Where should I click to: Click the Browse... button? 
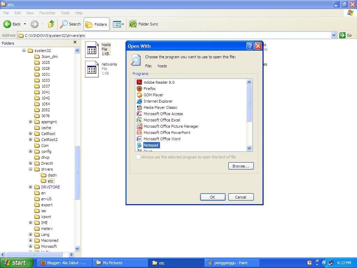[x=241, y=166]
